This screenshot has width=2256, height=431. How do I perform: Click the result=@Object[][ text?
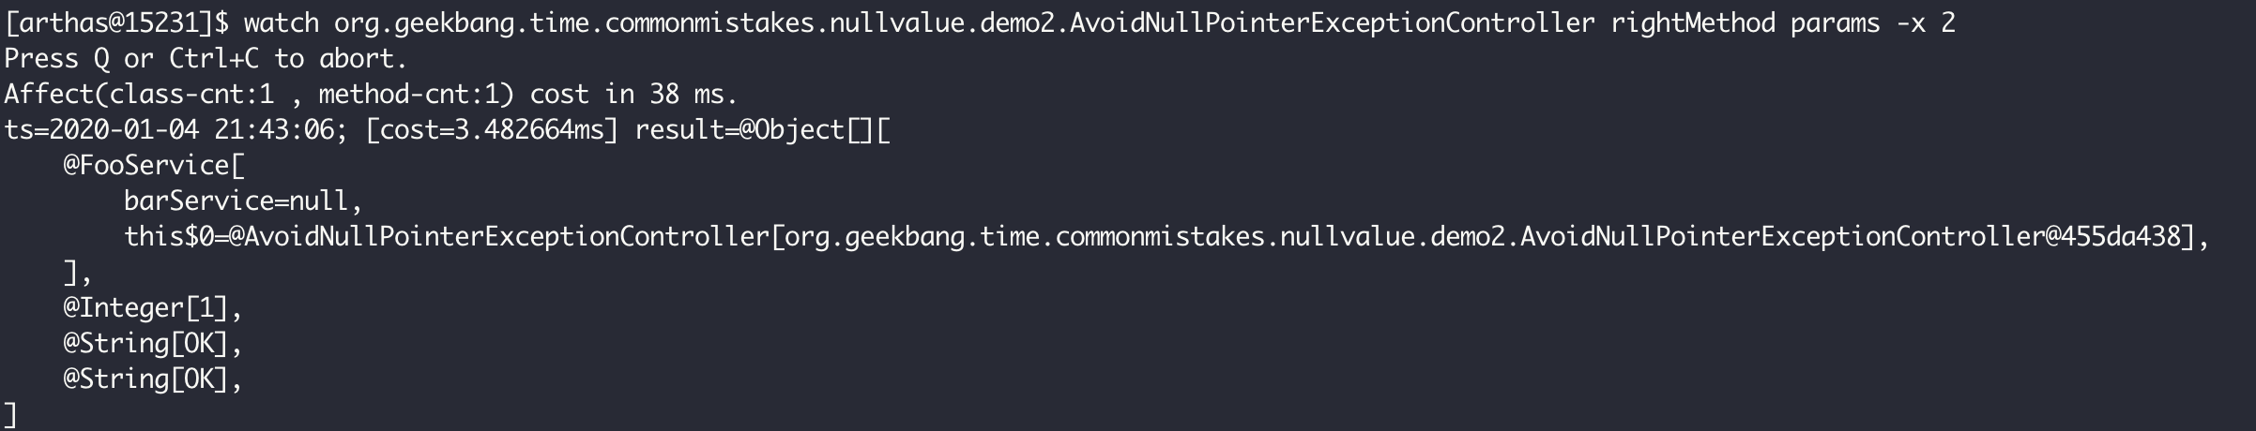pyautogui.click(x=762, y=129)
